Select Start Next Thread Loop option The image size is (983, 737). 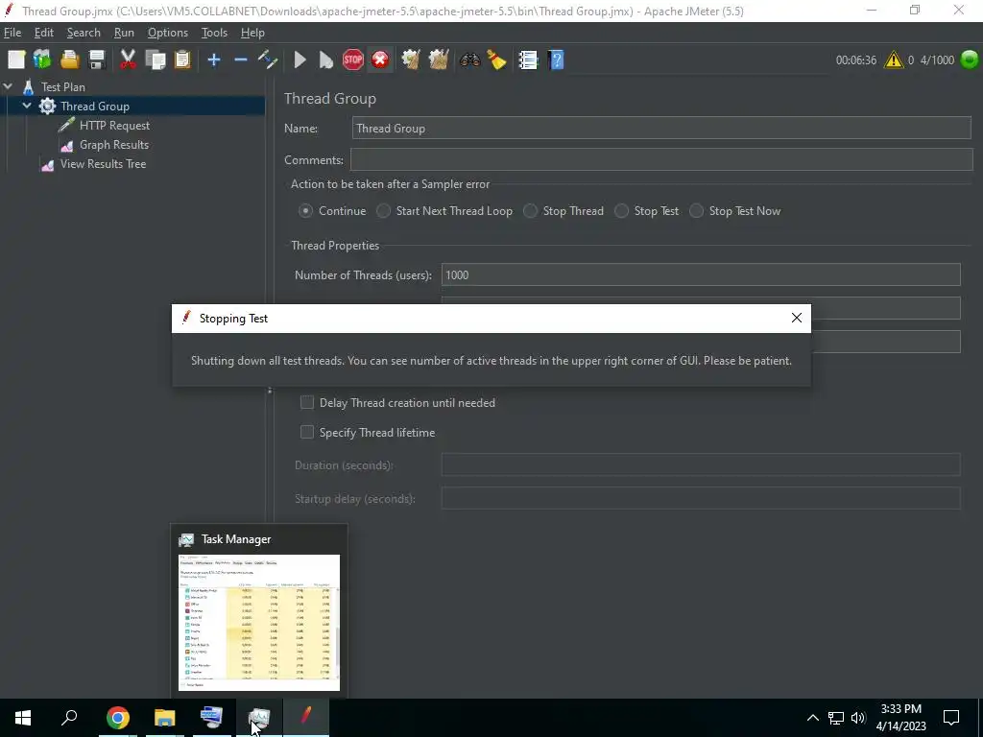(x=383, y=211)
